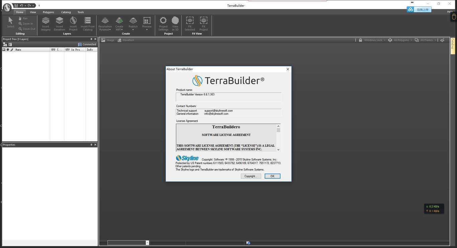The height and width of the screenshot is (248, 457).
Task: Select the arrow Select tool
Action: click(x=11, y=22)
